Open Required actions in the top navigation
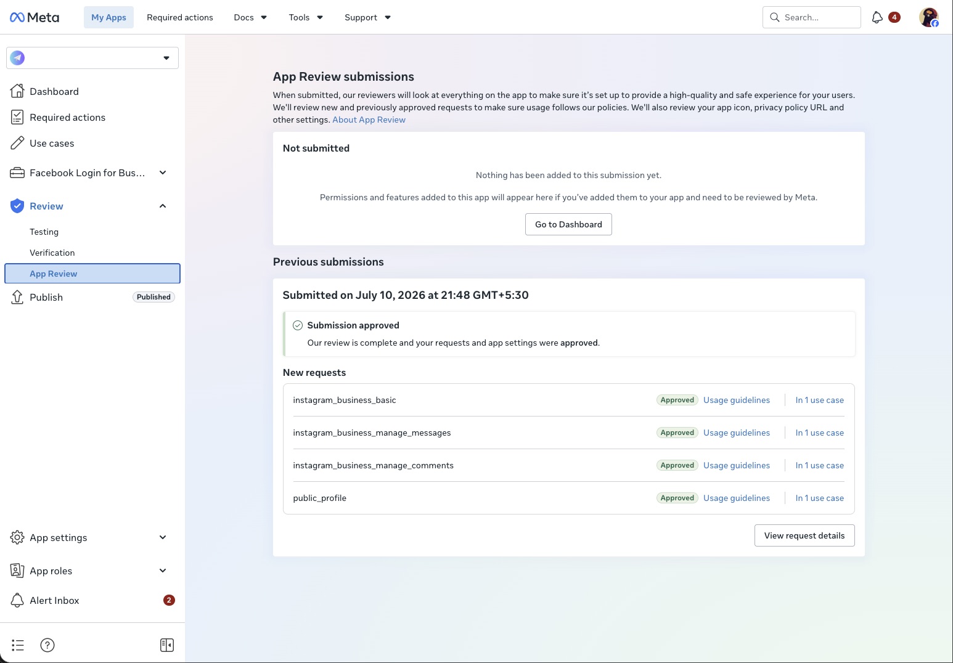 [x=180, y=17]
